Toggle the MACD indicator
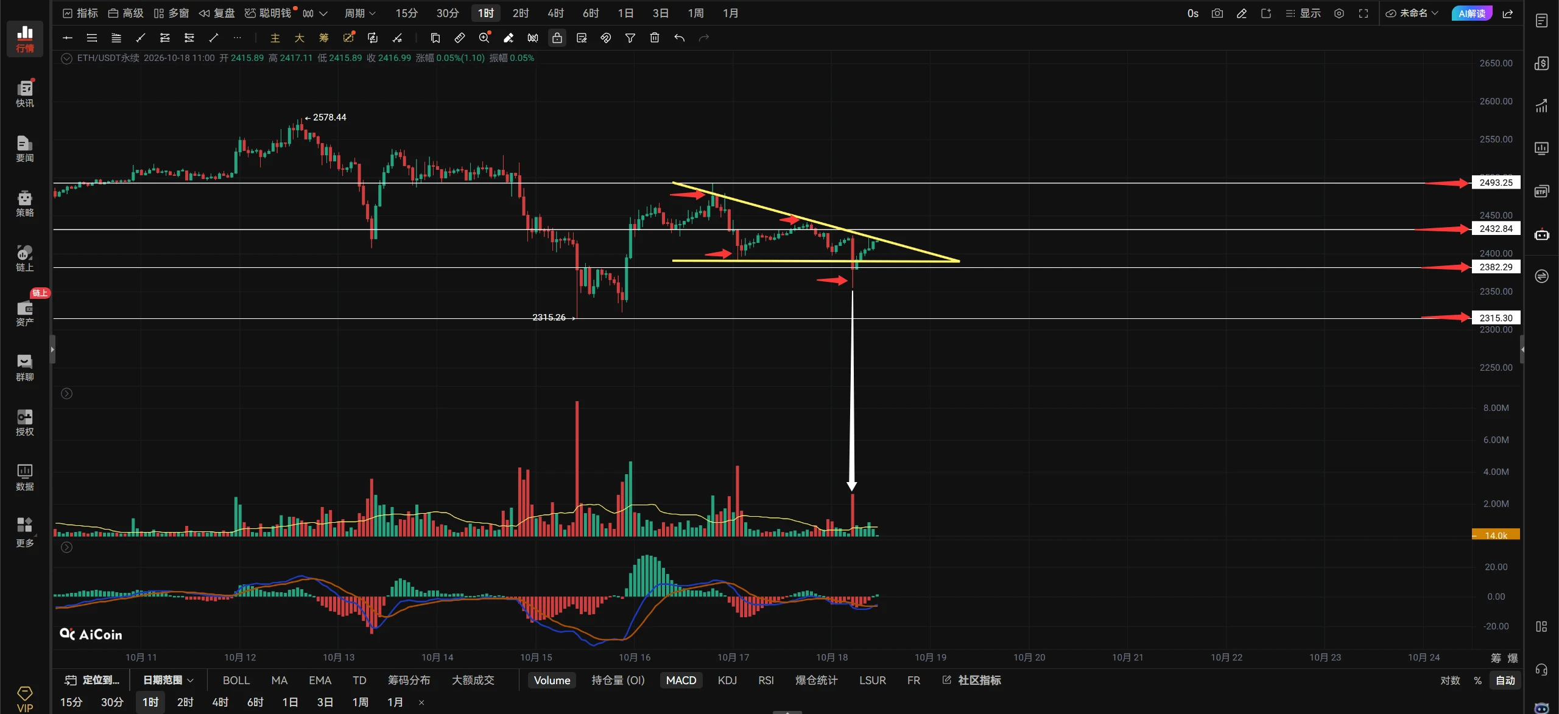Screen dimensions: 1559x714 click(681, 680)
